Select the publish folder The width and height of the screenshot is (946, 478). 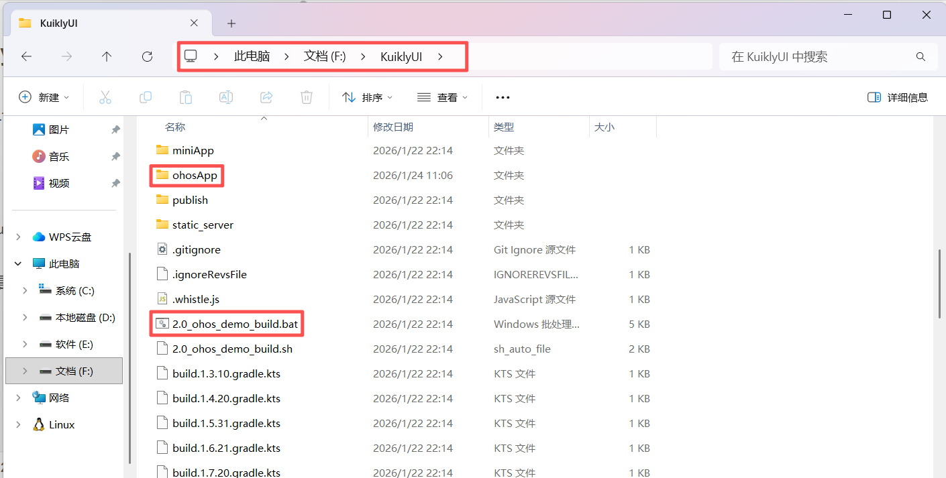point(190,200)
